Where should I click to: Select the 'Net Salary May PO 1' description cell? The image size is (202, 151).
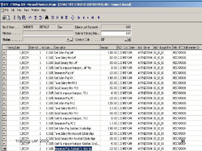tap(77, 78)
